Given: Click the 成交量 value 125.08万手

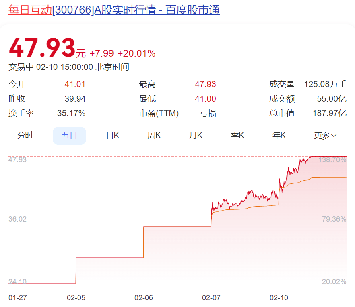Looking at the screenshot, I should click(x=325, y=84).
